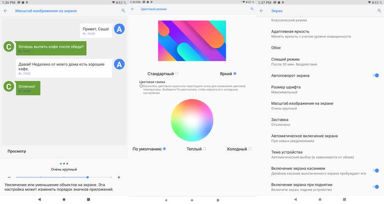This screenshot has height=204, width=384.
Task: Tap search icon on Масштаб изображения screen
Action: coord(123,11)
